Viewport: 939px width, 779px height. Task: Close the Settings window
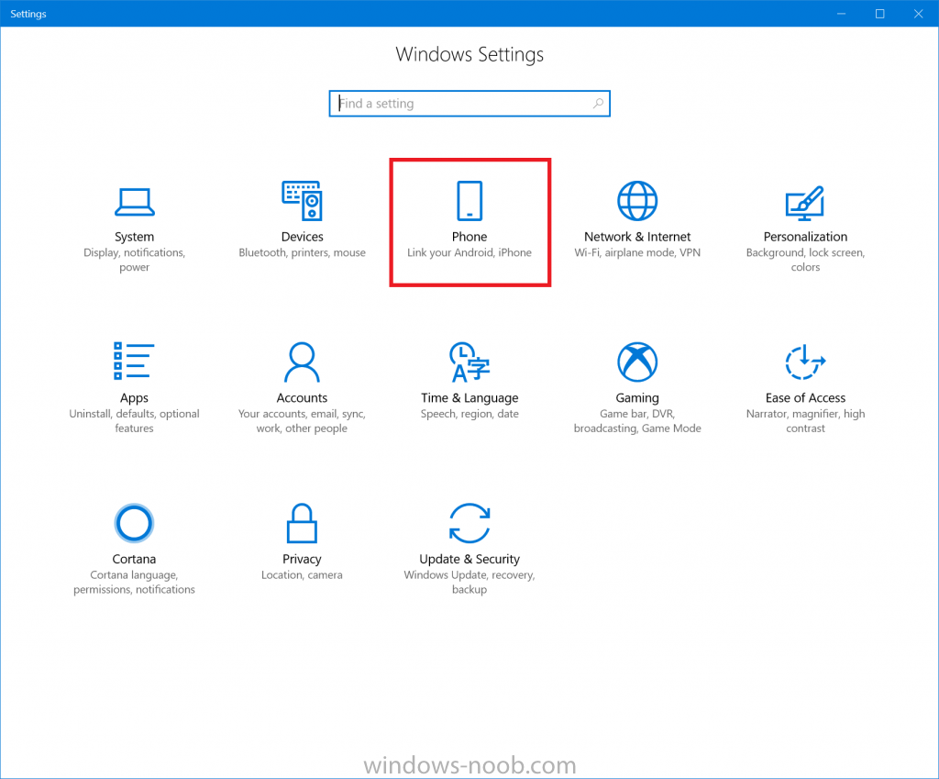click(918, 13)
